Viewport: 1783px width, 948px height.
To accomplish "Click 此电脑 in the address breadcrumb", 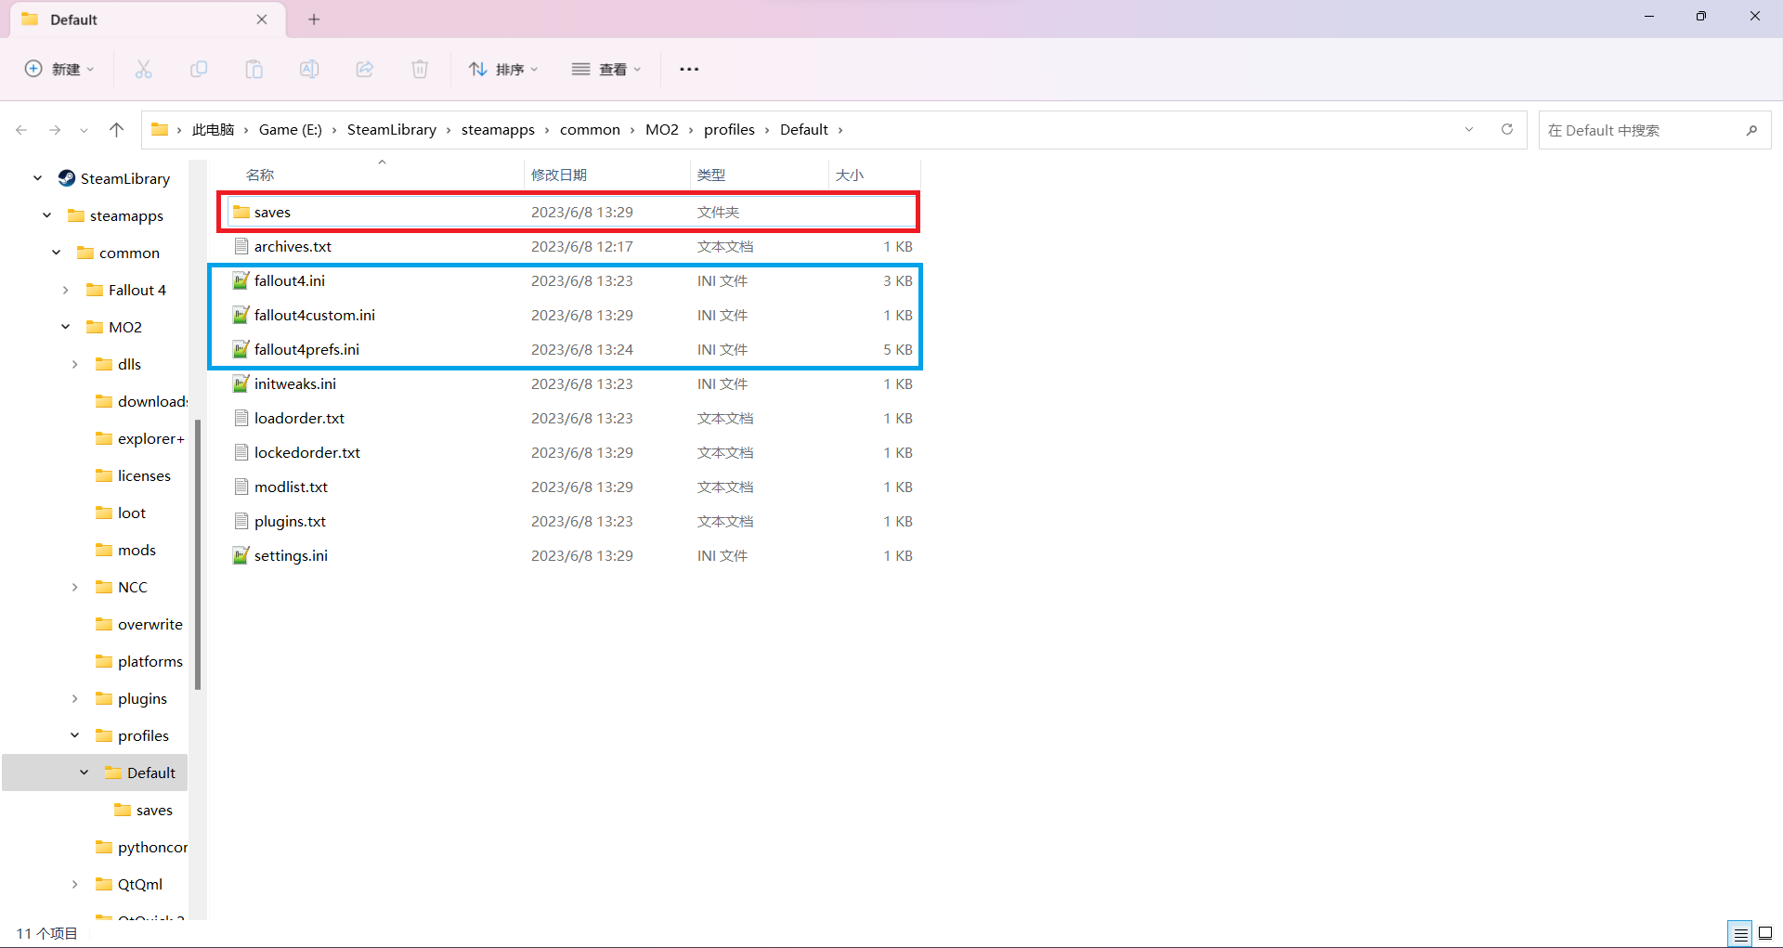I will coord(213,129).
